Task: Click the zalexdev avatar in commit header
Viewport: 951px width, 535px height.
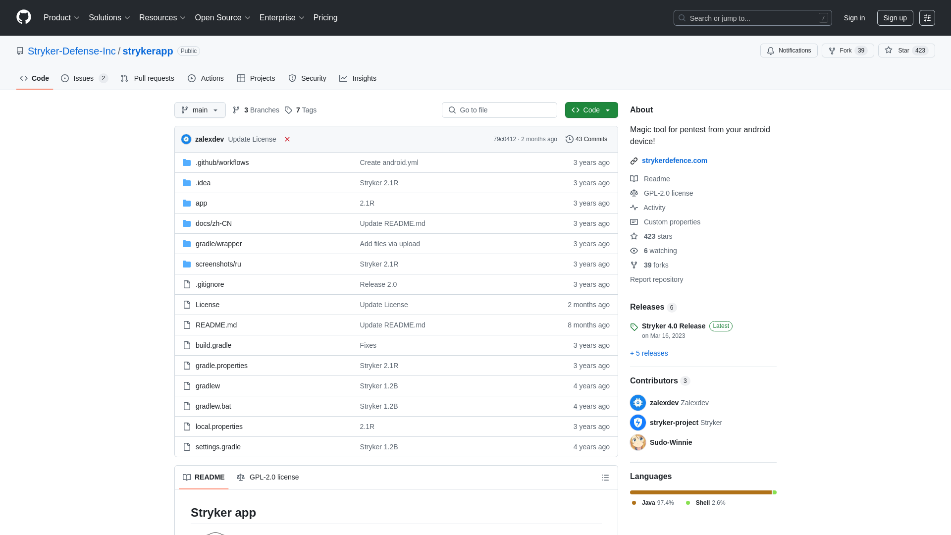Action: pyautogui.click(x=186, y=139)
